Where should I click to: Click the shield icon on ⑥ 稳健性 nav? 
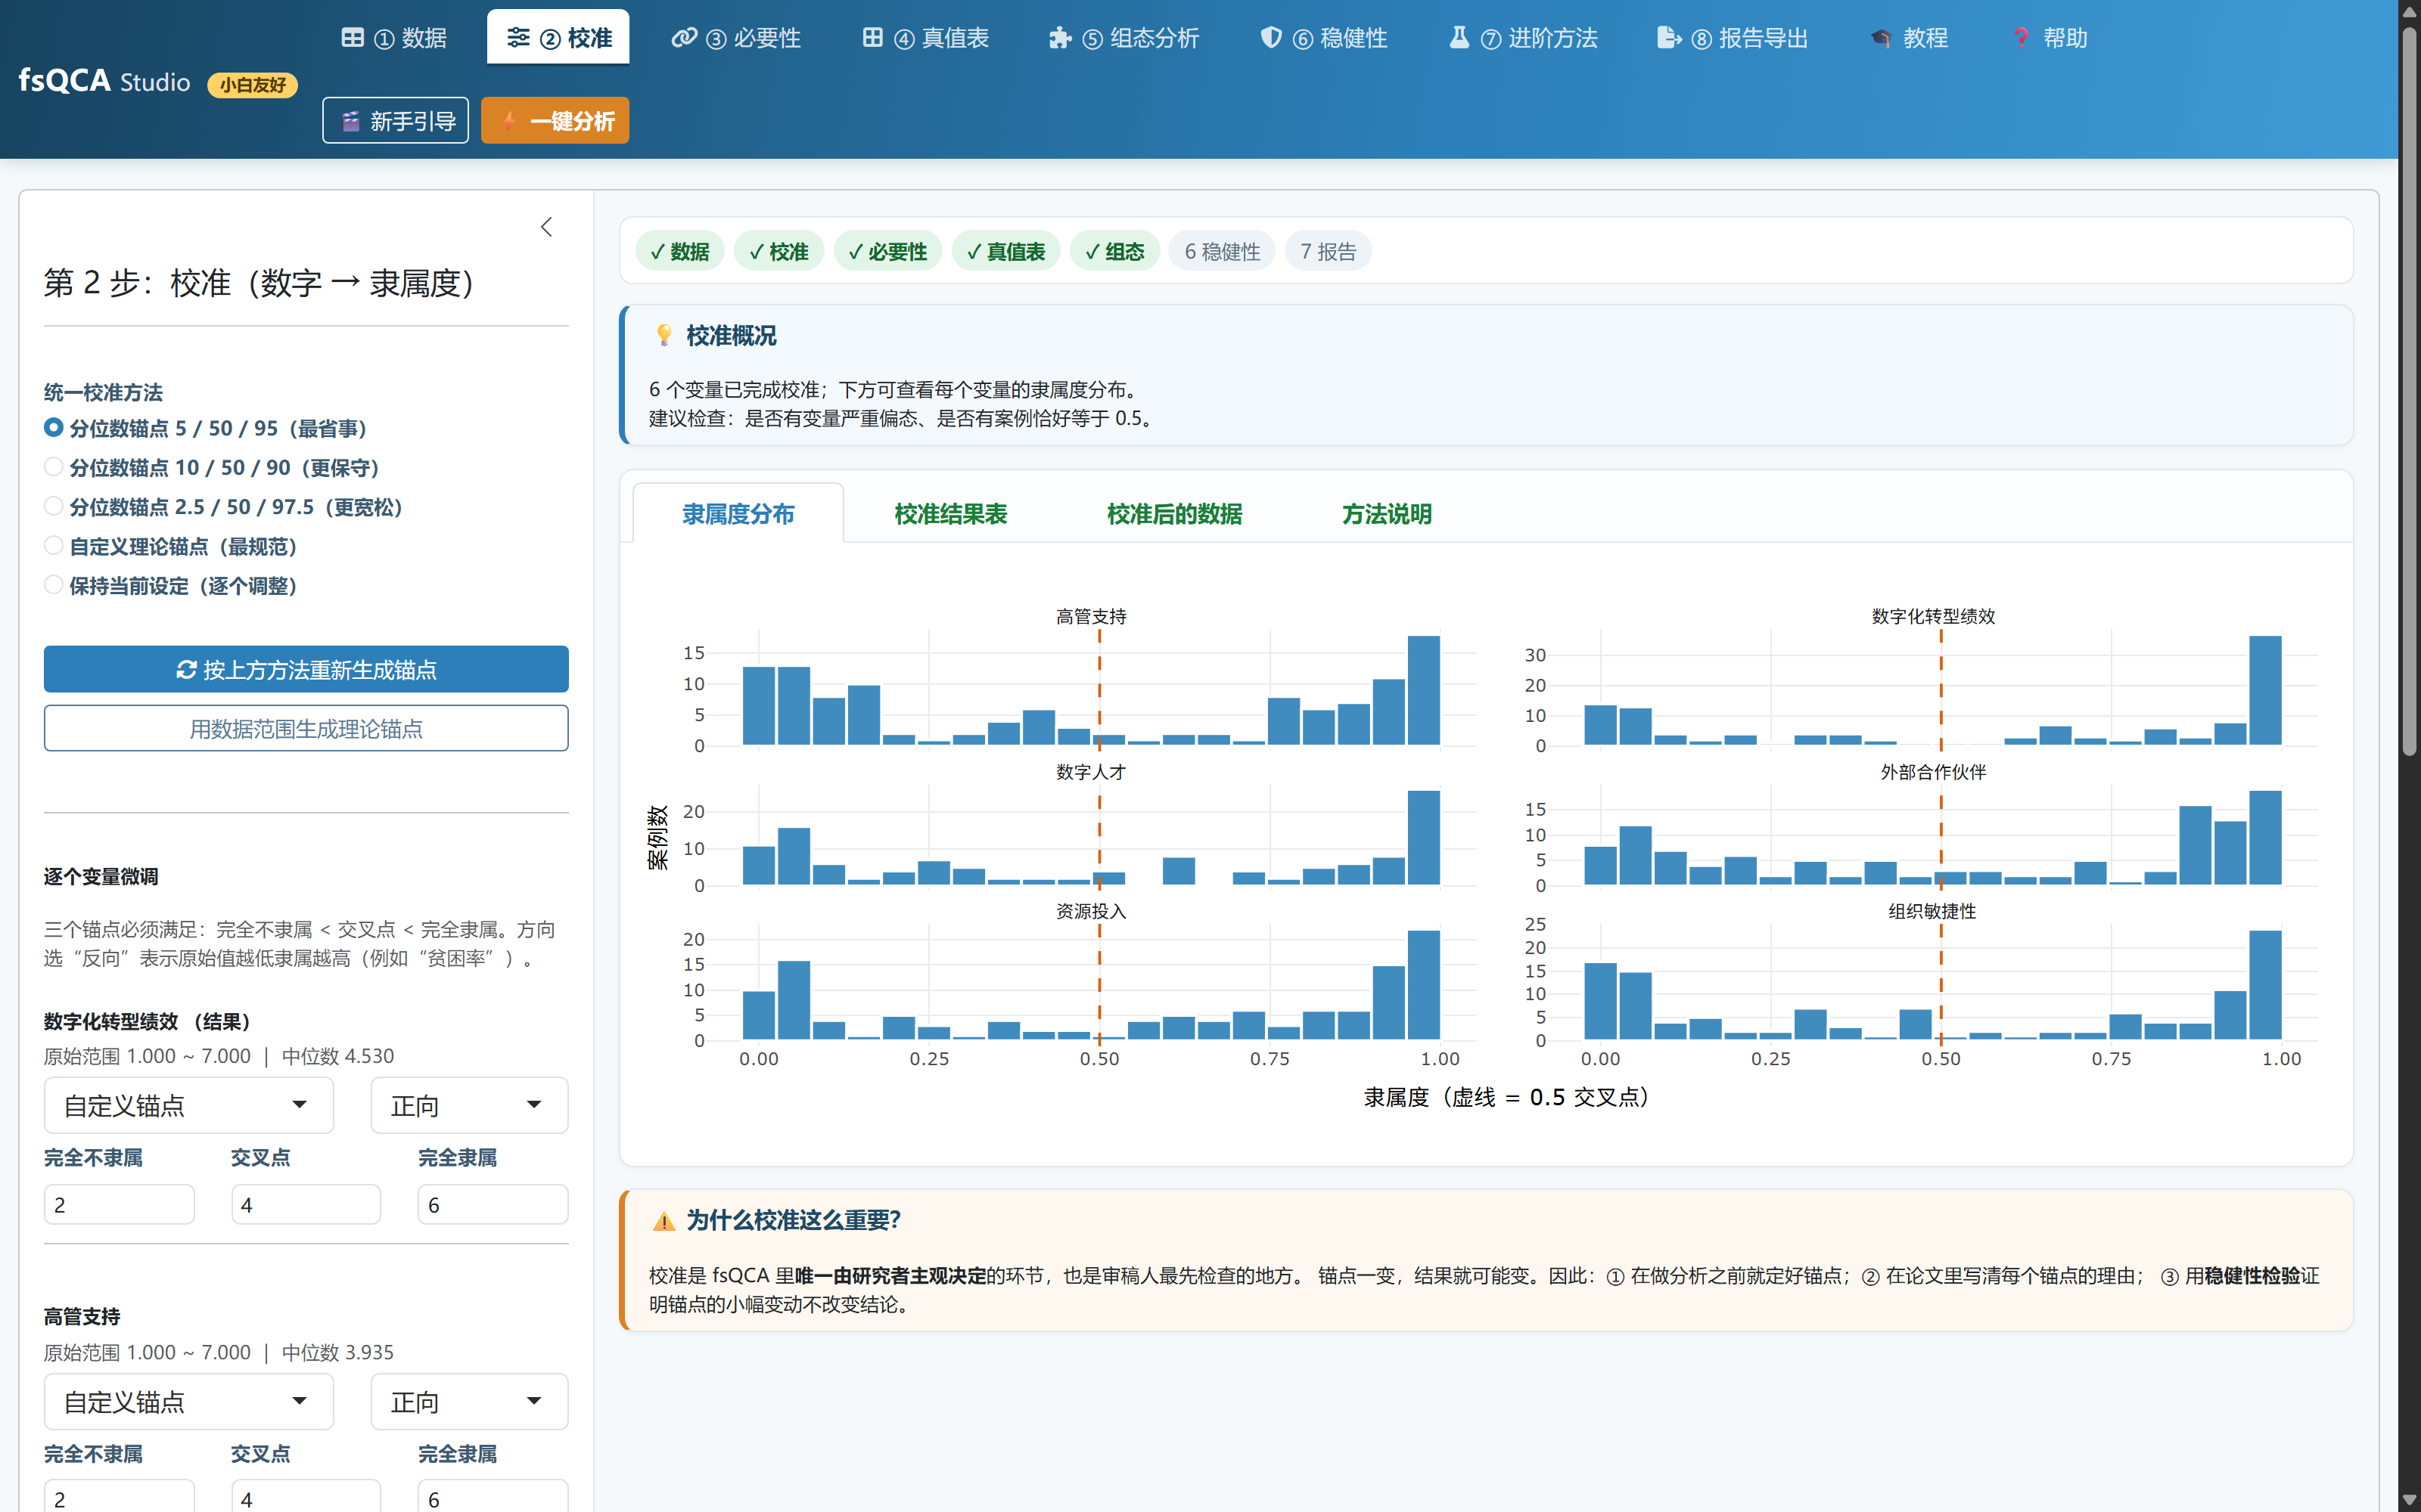1270,38
